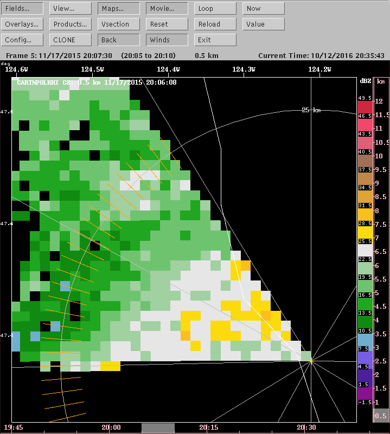Viewport: 390px width, 434px height.
Task: Click the Value readout button
Action: click(263, 24)
